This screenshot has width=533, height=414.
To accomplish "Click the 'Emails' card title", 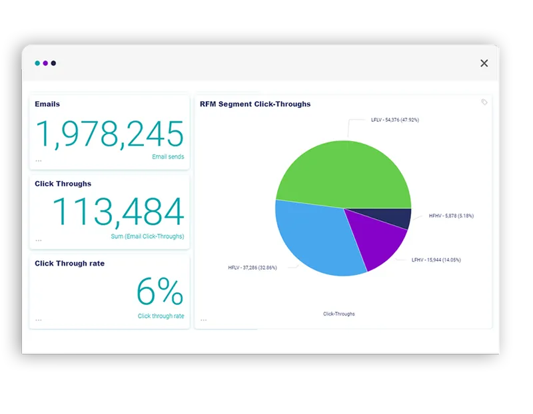I will click(x=47, y=104).
